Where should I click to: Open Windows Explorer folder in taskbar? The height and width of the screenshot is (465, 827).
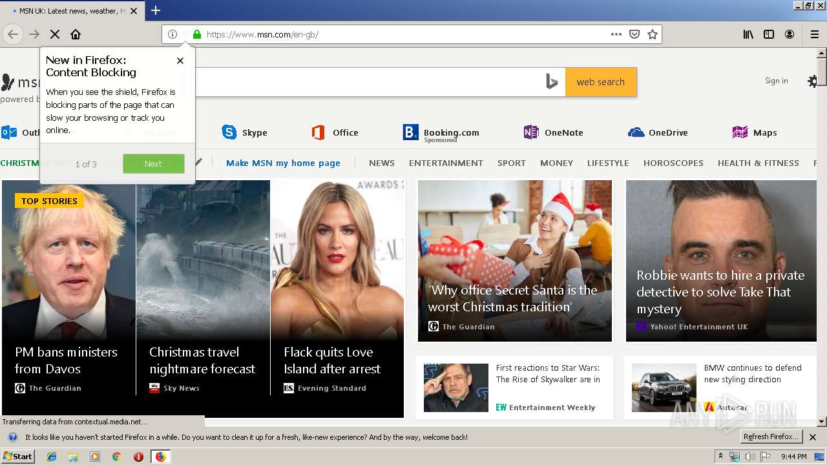[73, 457]
